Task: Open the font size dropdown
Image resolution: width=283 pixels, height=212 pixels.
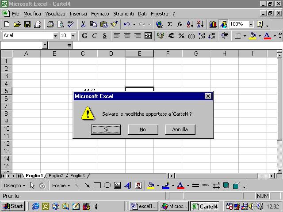Action: (73, 36)
